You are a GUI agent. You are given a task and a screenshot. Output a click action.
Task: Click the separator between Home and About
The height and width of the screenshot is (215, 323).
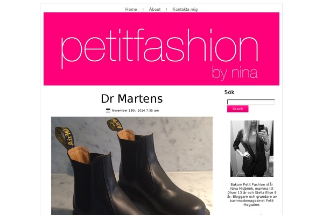(x=143, y=9)
